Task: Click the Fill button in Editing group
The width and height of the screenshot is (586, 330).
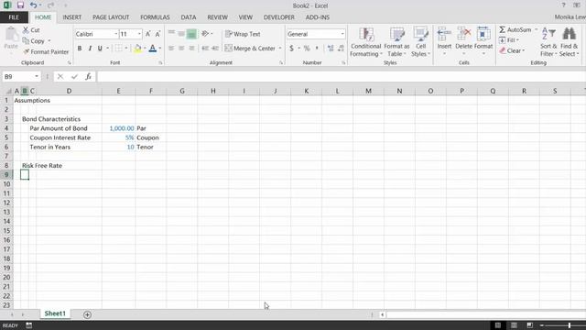Action: point(509,40)
